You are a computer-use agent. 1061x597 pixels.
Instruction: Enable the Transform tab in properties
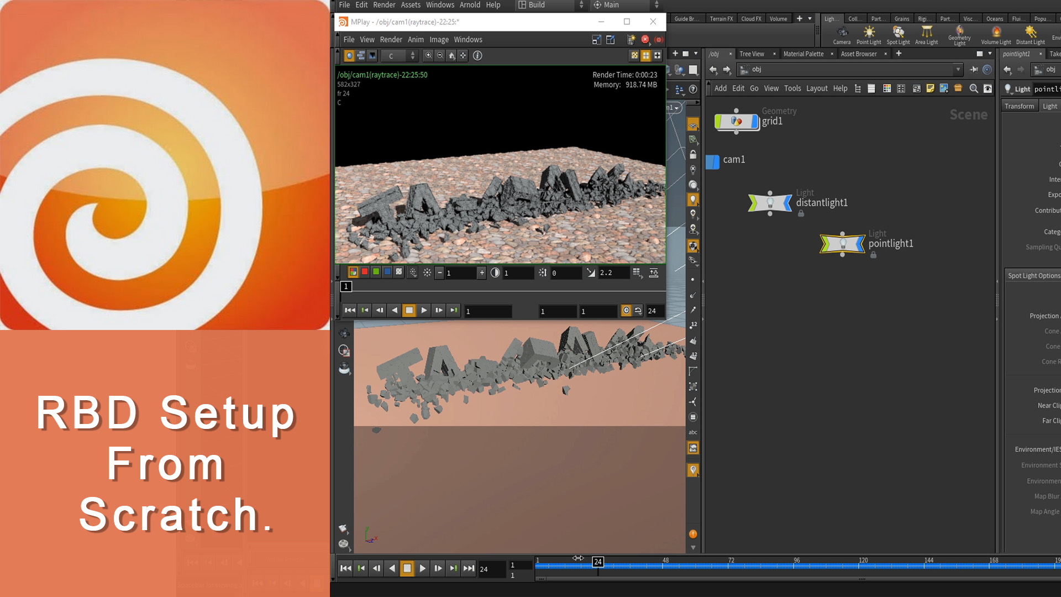[1020, 106]
